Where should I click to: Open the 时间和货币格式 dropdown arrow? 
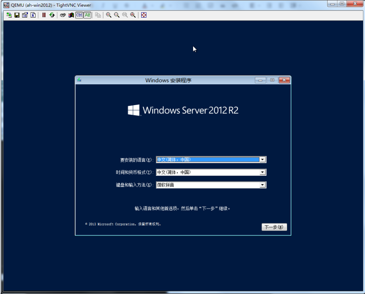tap(262, 172)
